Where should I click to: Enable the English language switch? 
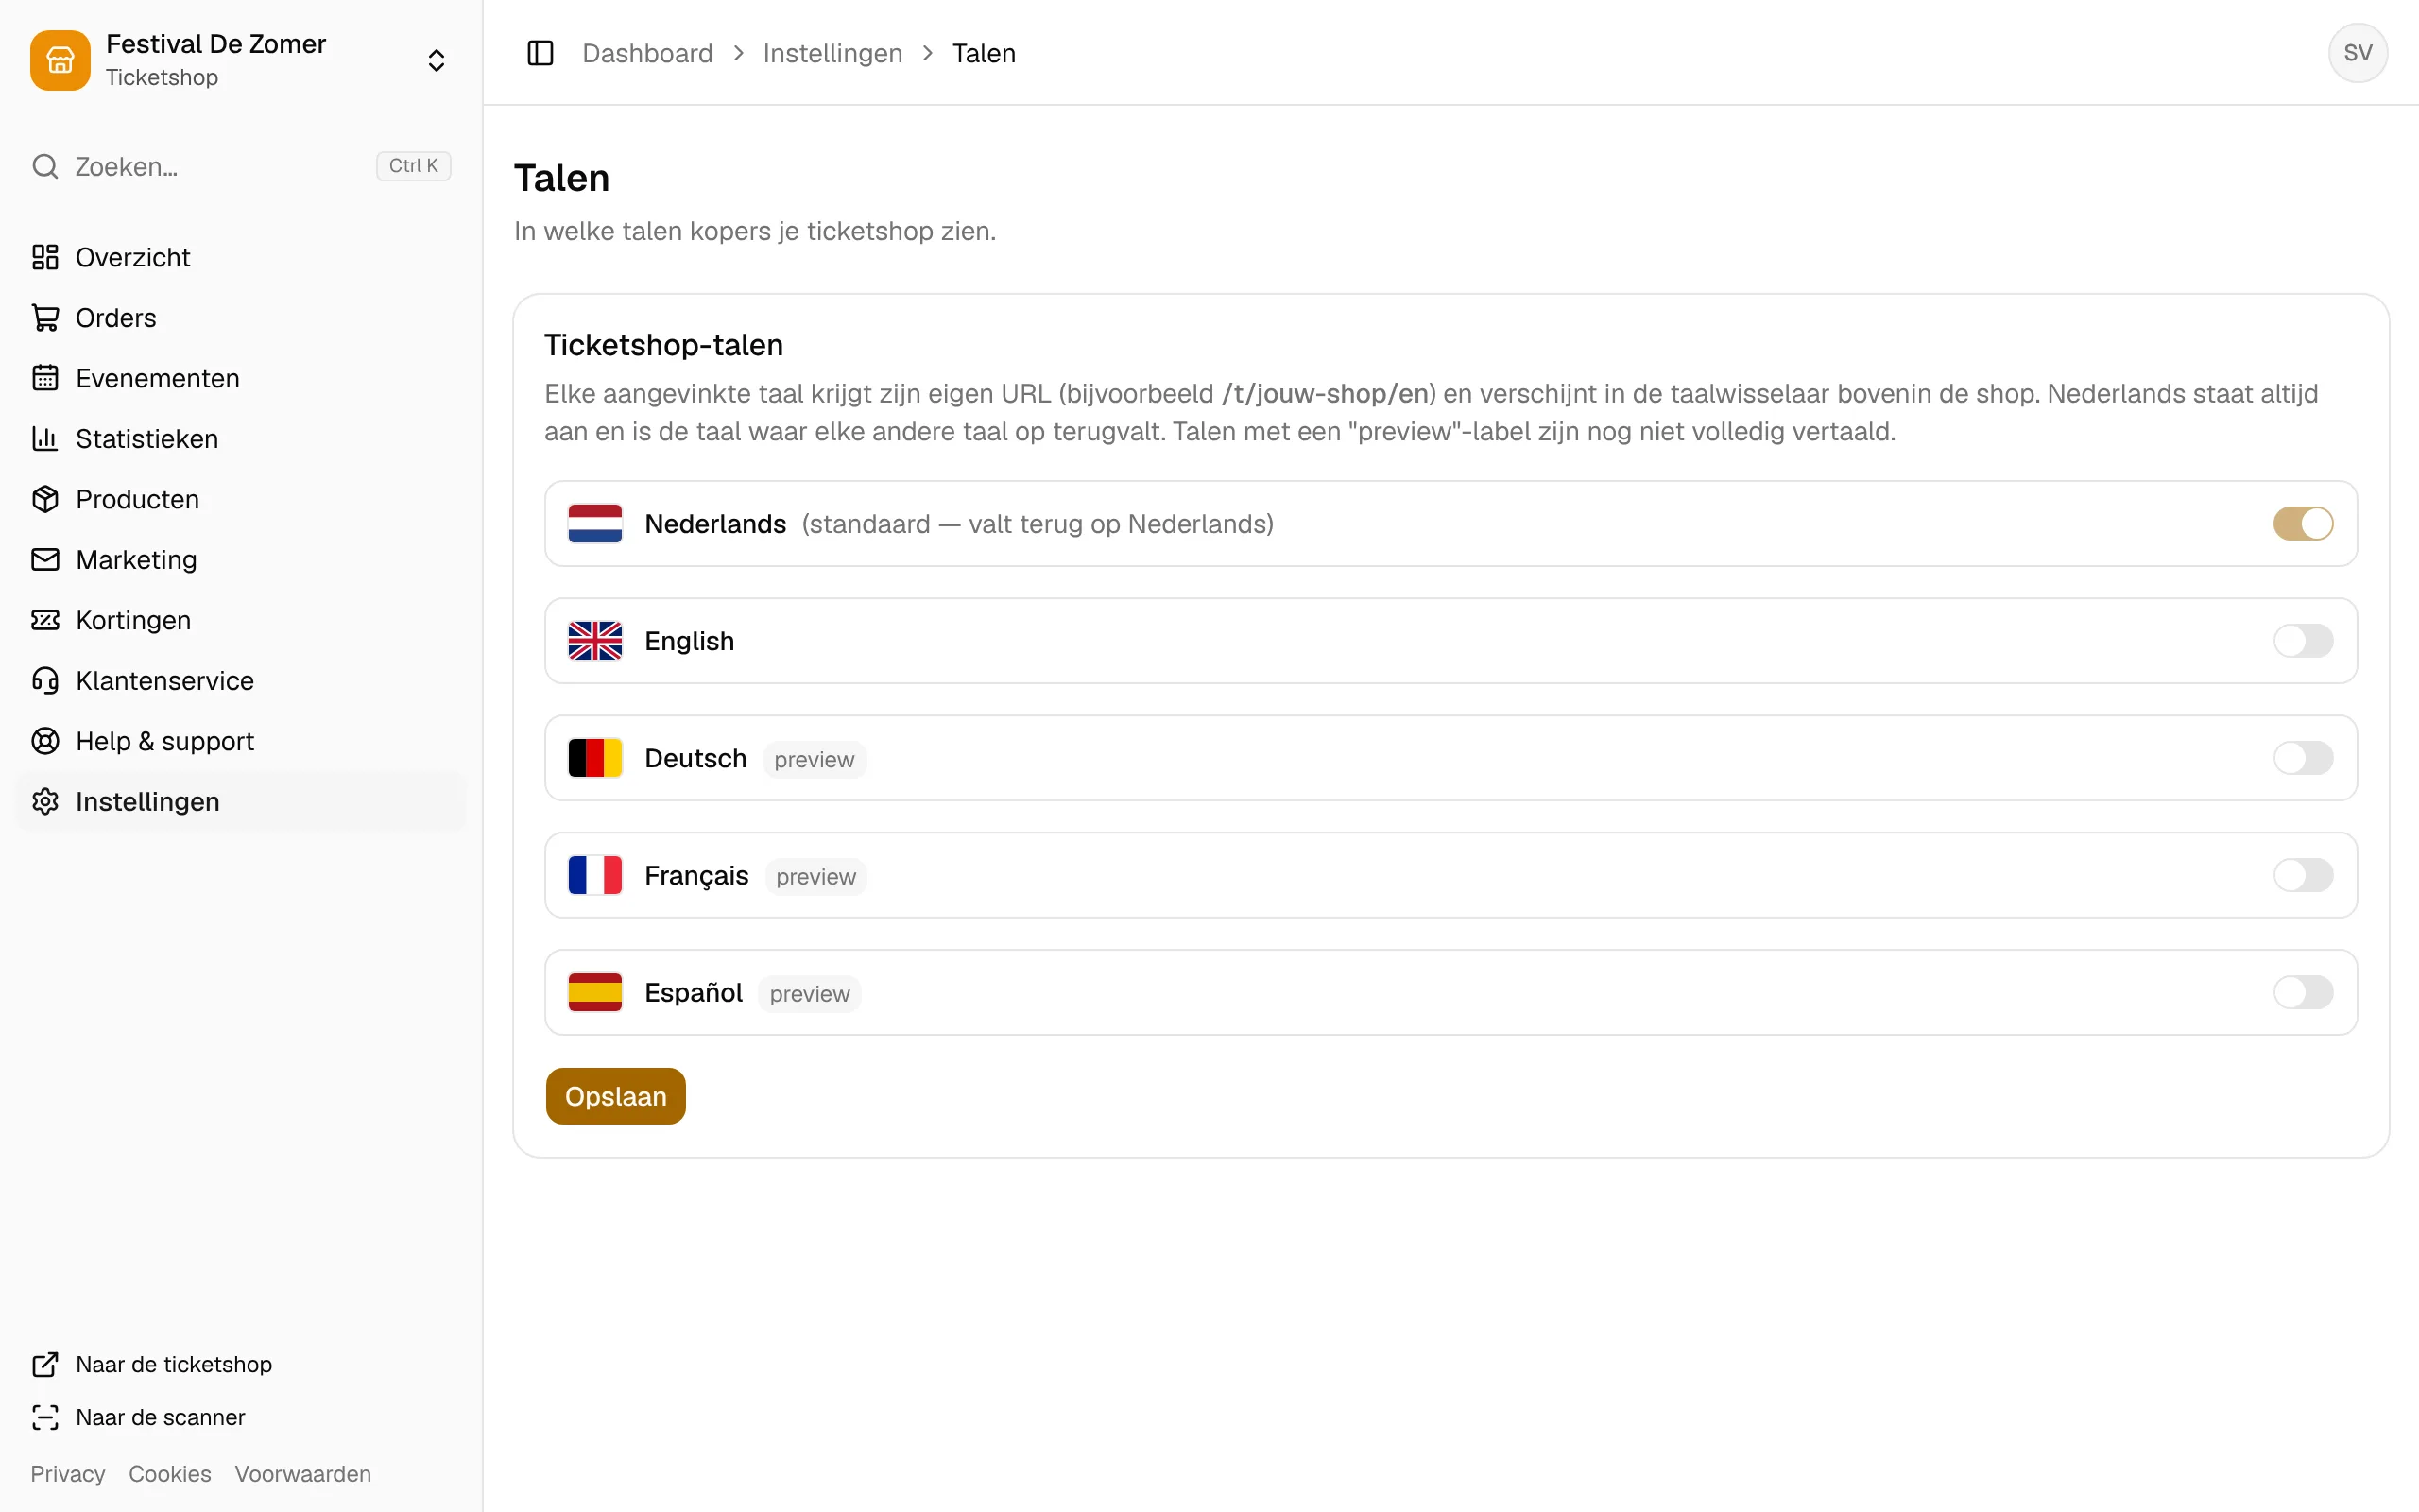pos(2303,641)
